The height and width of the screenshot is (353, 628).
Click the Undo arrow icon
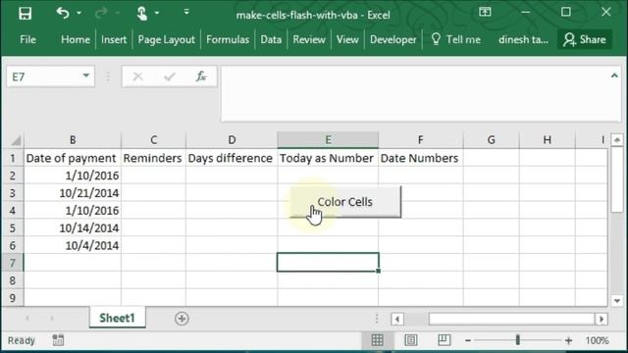[63, 13]
